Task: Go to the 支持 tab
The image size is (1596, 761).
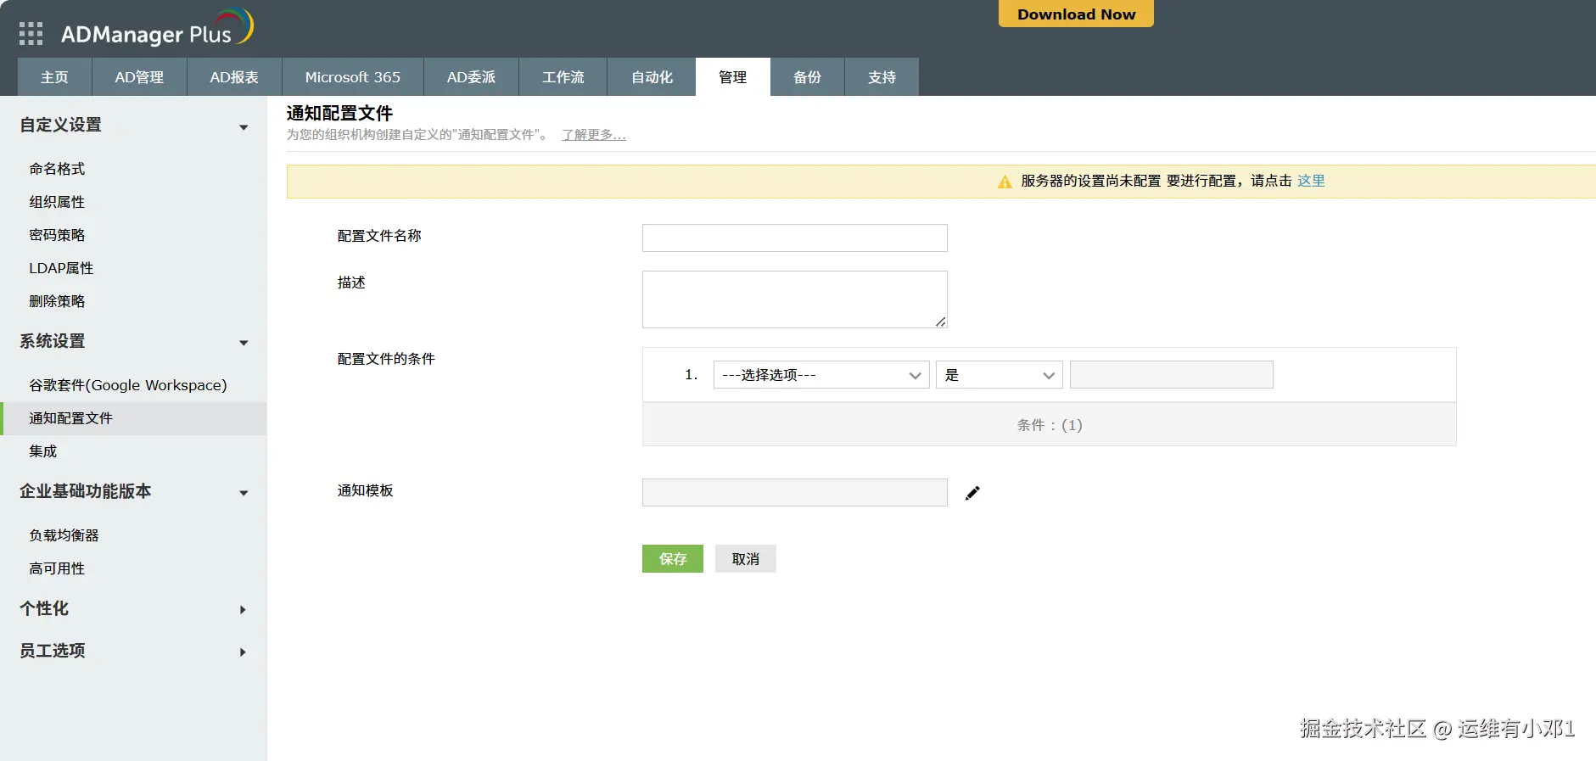Action: coord(882,77)
